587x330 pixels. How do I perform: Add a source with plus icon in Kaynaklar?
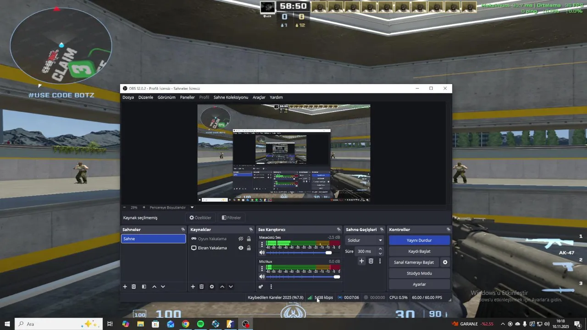click(193, 286)
